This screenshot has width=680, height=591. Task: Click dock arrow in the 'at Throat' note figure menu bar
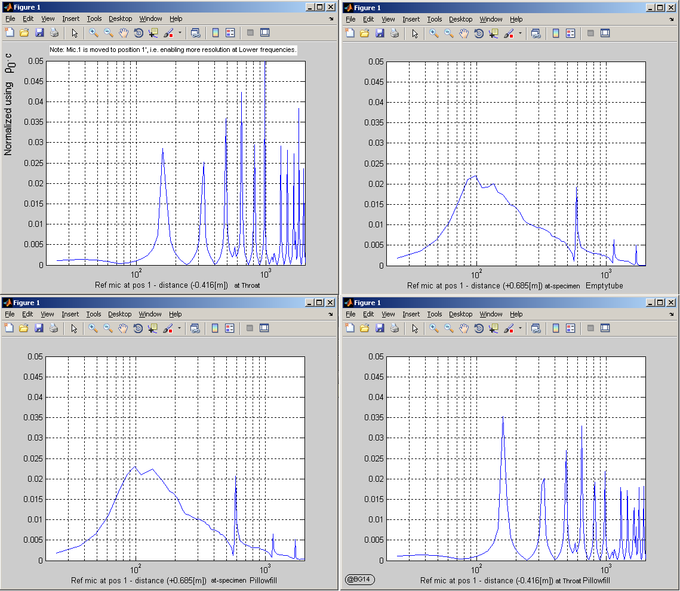(331, 19)
